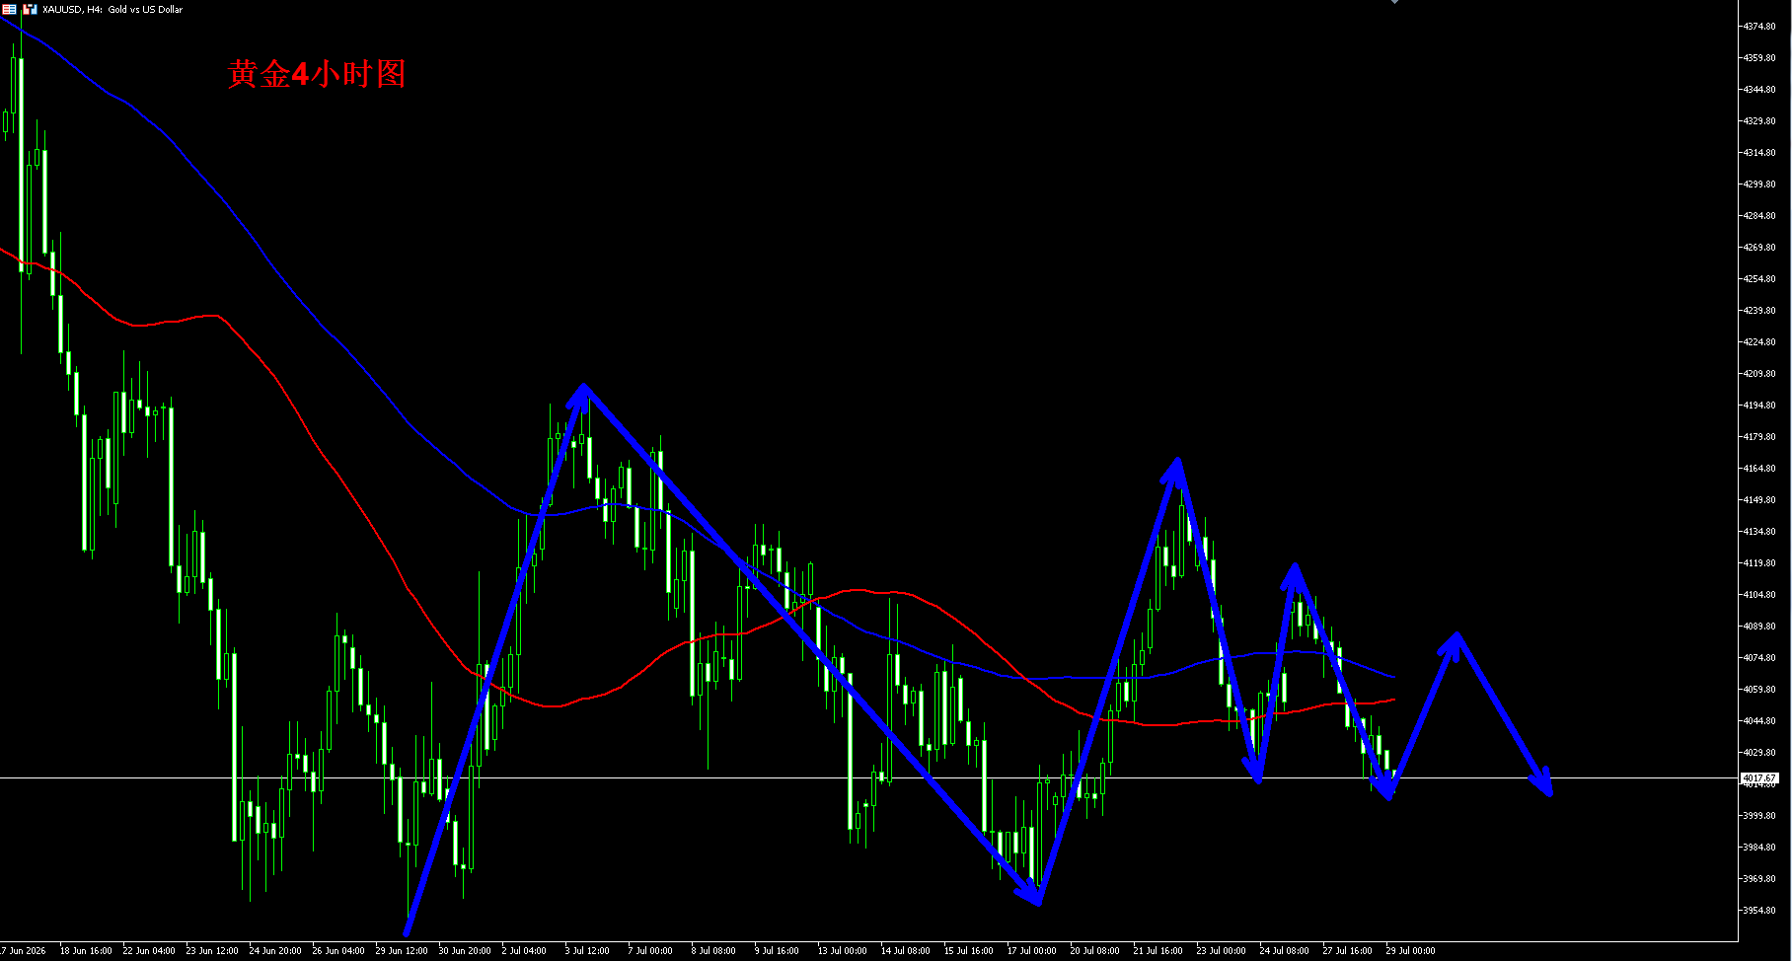Screen dimensions: 1792x961
Task: Open the One Click Trading panel icon
Action: pyautogui.click(x=9, y=9)
